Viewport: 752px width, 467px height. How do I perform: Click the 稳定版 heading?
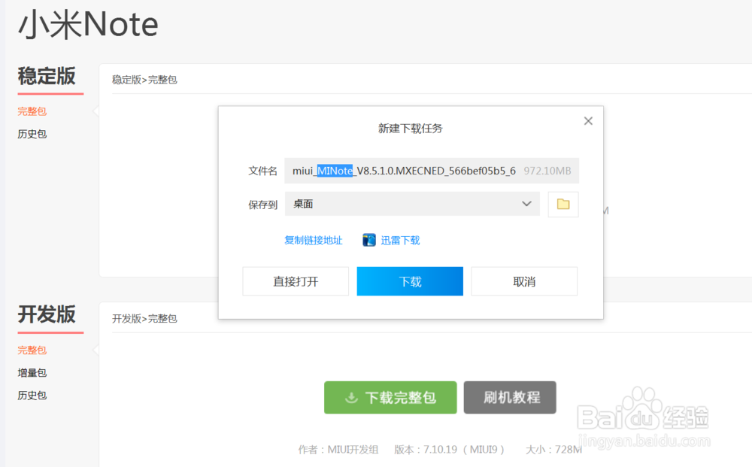pyautogui.click(x=47, y=76)
